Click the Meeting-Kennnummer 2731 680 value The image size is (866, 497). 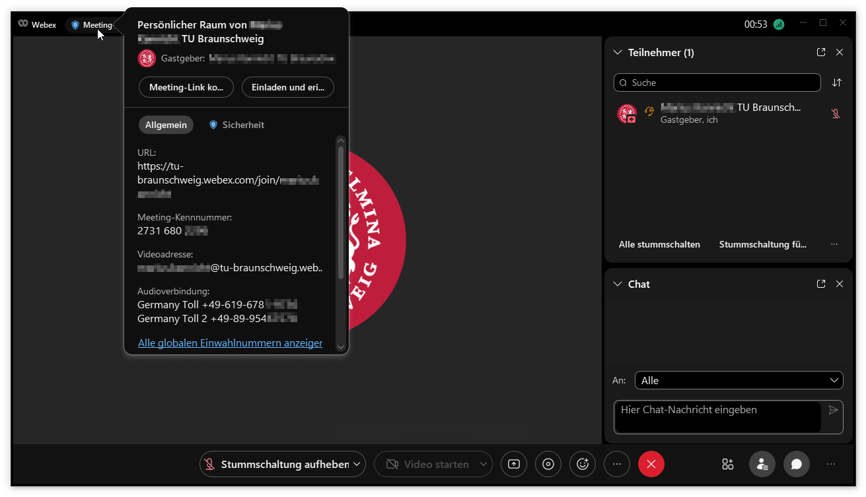pos(173,231)
